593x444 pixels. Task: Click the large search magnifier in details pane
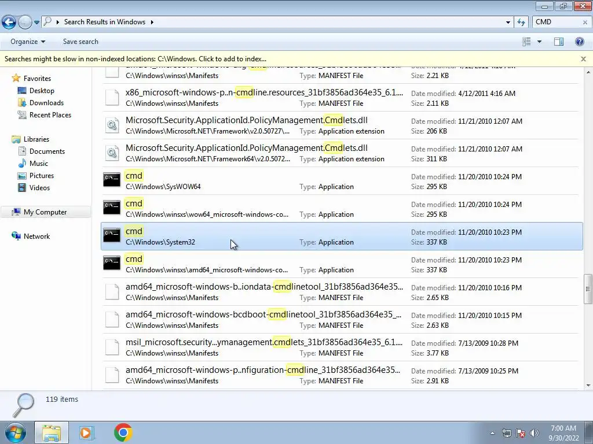coord(23,405)
